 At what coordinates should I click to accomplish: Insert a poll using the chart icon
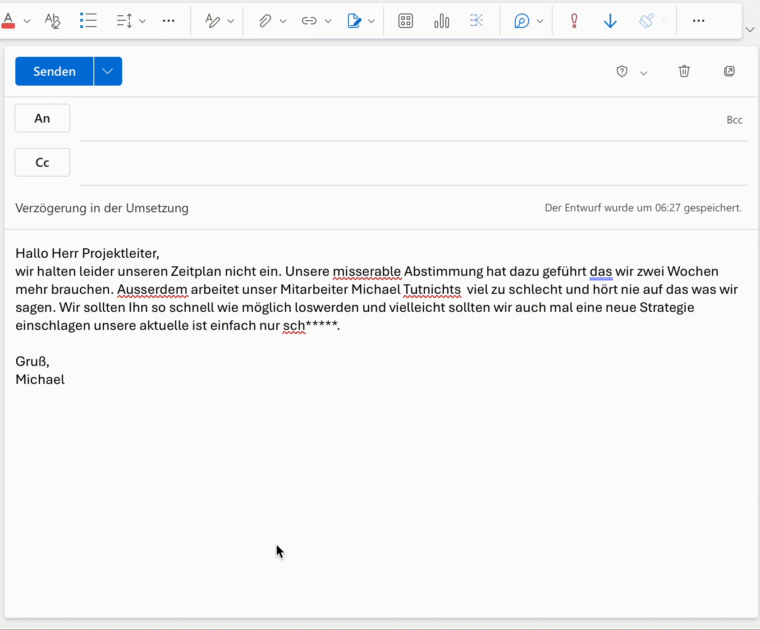pos(441,20)
